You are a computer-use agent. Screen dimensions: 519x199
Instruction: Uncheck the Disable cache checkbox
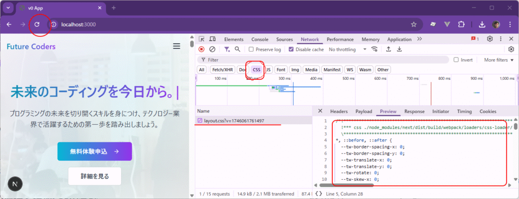[291, 49]
